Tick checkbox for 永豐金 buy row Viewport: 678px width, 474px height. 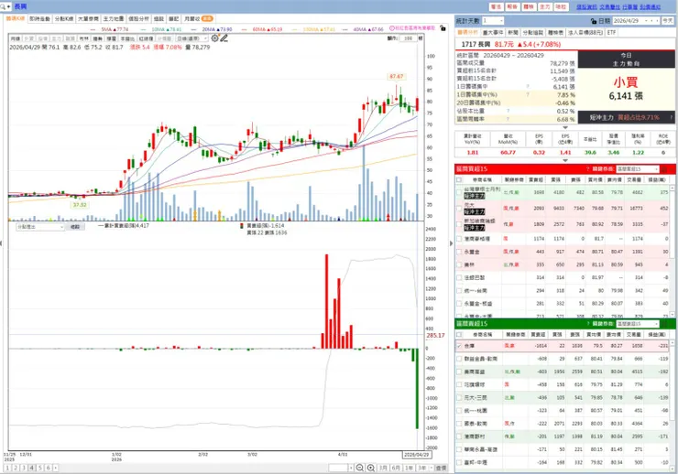coord(459,252)
